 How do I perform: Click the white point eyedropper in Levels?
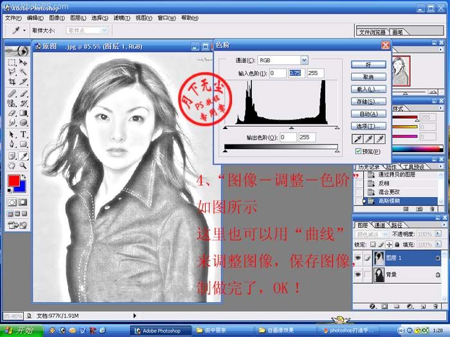pyautogui.click(x=380, y=139)
